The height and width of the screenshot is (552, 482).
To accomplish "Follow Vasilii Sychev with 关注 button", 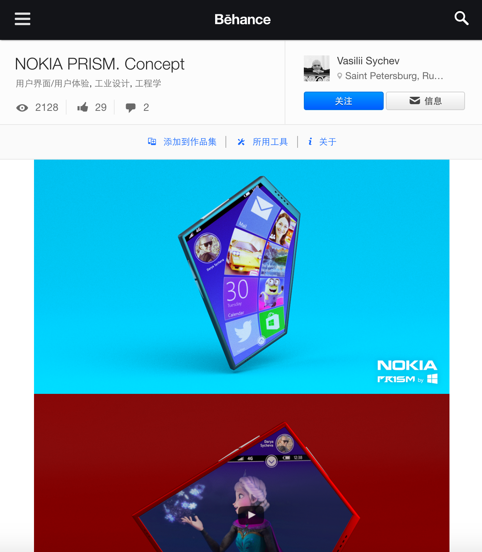I will pos(343,101).
